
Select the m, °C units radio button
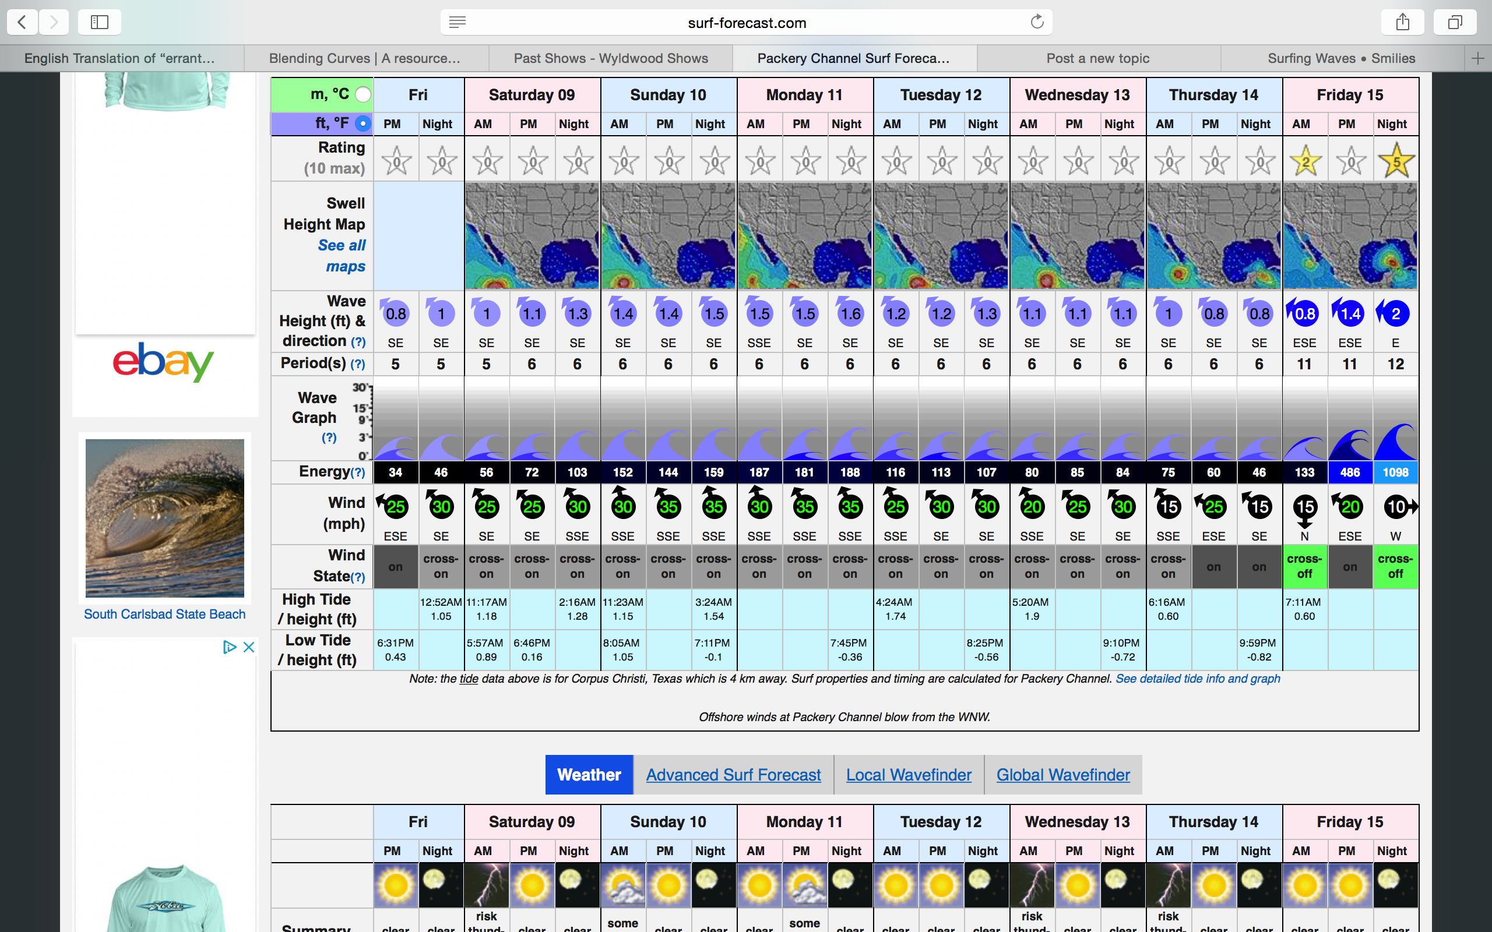click(363, 94)
